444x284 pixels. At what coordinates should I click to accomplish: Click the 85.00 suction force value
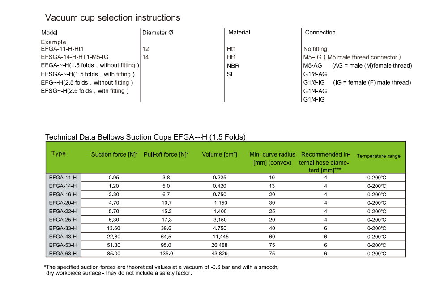(115, 254)
